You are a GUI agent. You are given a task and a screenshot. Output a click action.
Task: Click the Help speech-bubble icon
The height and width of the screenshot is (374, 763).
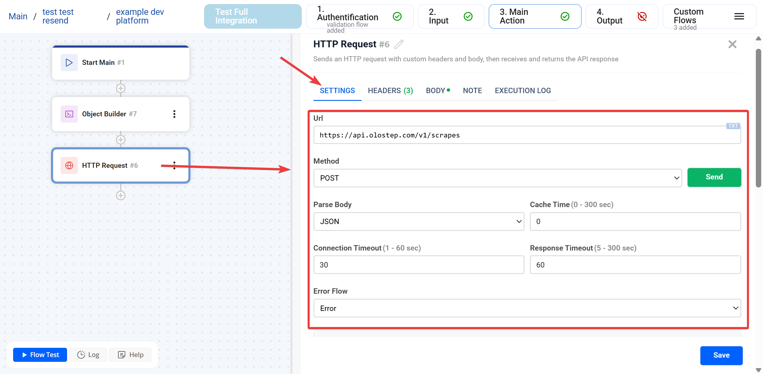click(121, 355)
